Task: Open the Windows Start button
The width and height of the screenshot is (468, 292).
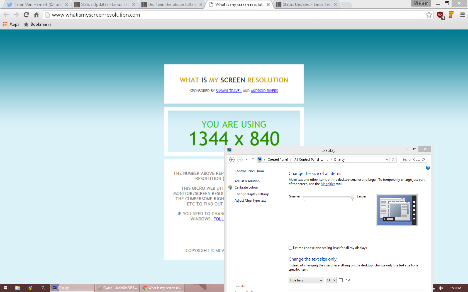Action: [x=5, y=288]
